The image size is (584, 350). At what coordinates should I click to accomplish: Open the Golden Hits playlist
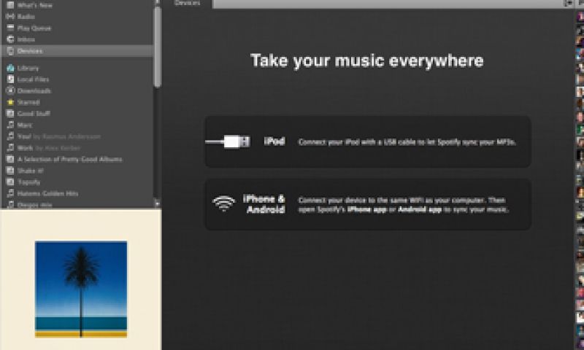pyautogui.click(x=47, y=193)
